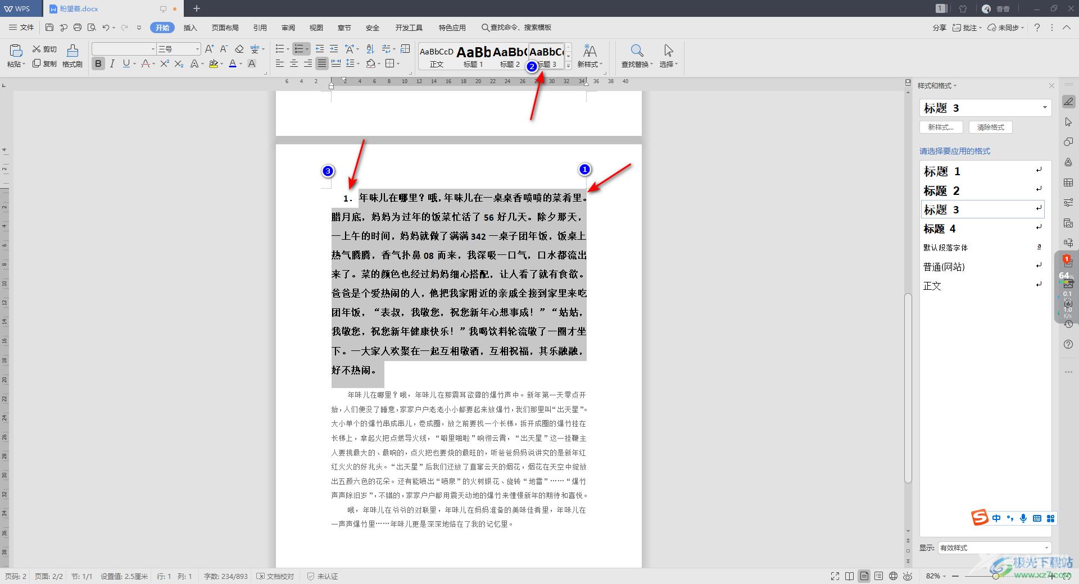The image size is (1079, 584).
Task: Center align the paragraph
Action: pos(294,63)
